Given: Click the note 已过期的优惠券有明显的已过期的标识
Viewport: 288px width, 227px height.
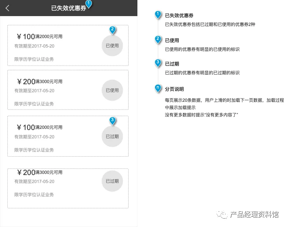Looking at the screenshot, I should pos(202,73).
